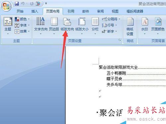This screenshot has width=166, height=124.
Task: Click the TOC entry 夹乒乓球
Action: pyautogui.click(x=114, y=85)
